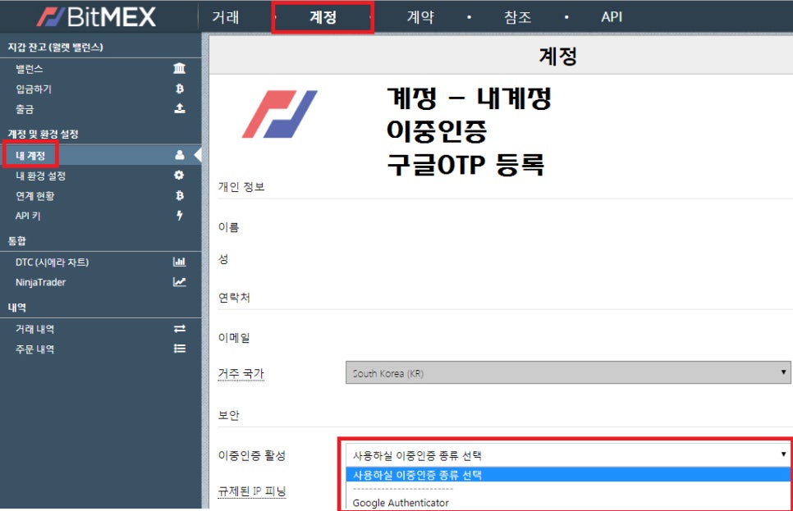Choose highlighted 사용하실 이중인증 종류 선택 option
This screenshot has height=511, width=793.
click(568, 475)
